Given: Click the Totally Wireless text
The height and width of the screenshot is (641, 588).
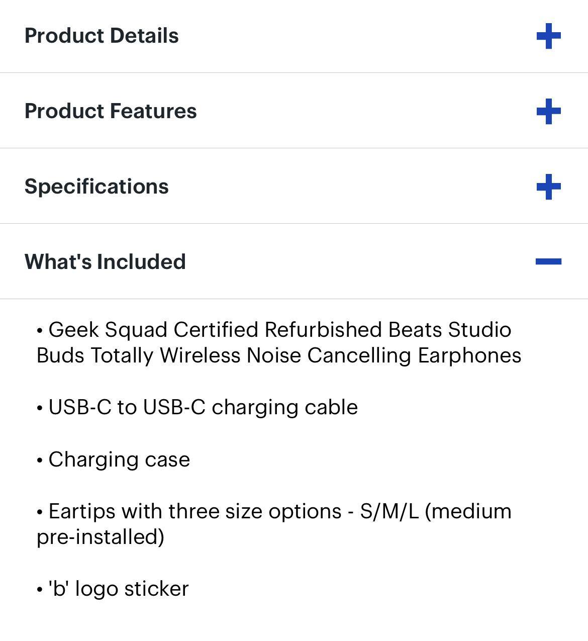Looking at the screenshot, I should click(165, 355).
